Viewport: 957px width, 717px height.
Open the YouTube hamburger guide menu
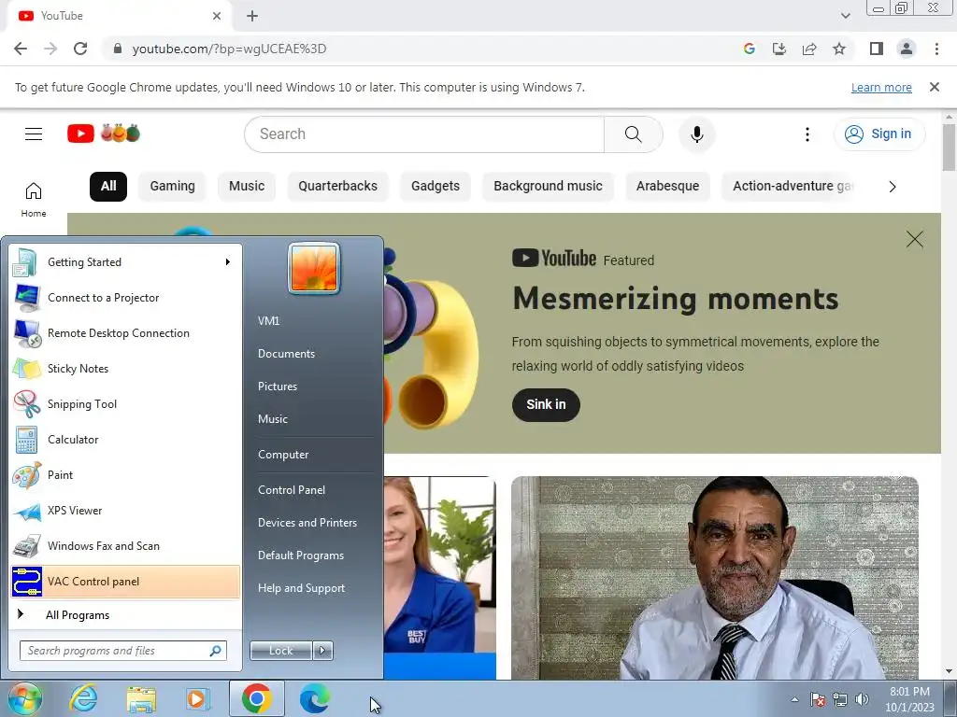34,134
